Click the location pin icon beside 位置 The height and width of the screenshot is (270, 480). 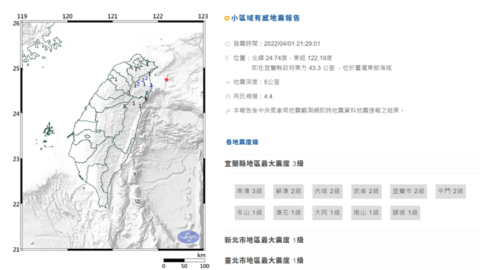click(227, 58)
